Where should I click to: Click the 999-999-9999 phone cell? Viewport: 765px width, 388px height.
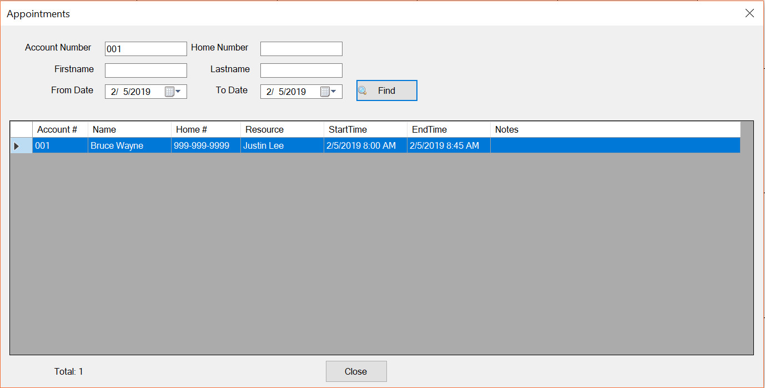pos(206,145)
